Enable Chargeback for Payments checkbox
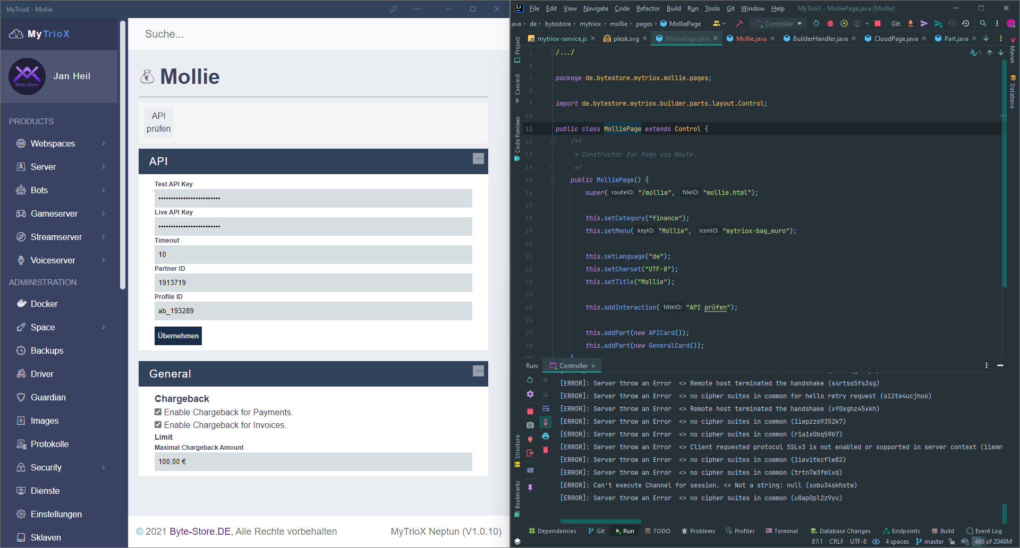This screenshot has width=1020, height=548. coord(158,412)
